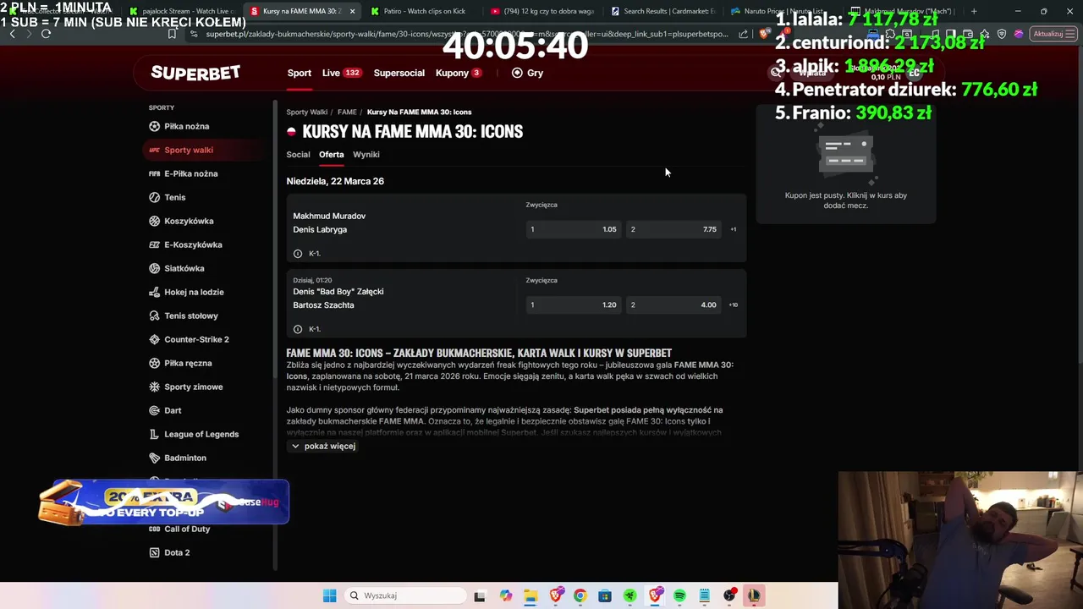Open the Supersocial section
The height and width of the screenshot is (609, 1083).
tap(399, 73)
